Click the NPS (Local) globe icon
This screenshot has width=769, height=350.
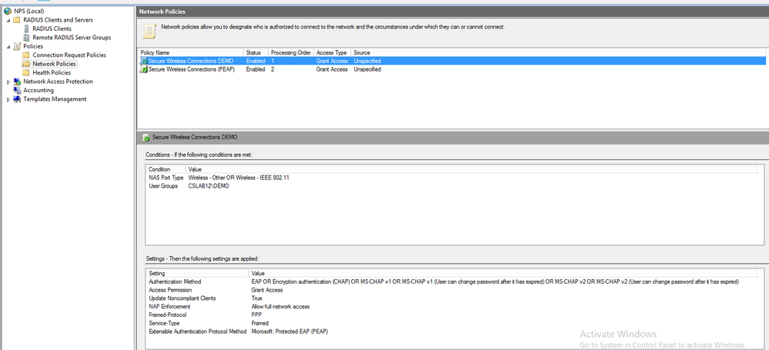coord(8,11)
